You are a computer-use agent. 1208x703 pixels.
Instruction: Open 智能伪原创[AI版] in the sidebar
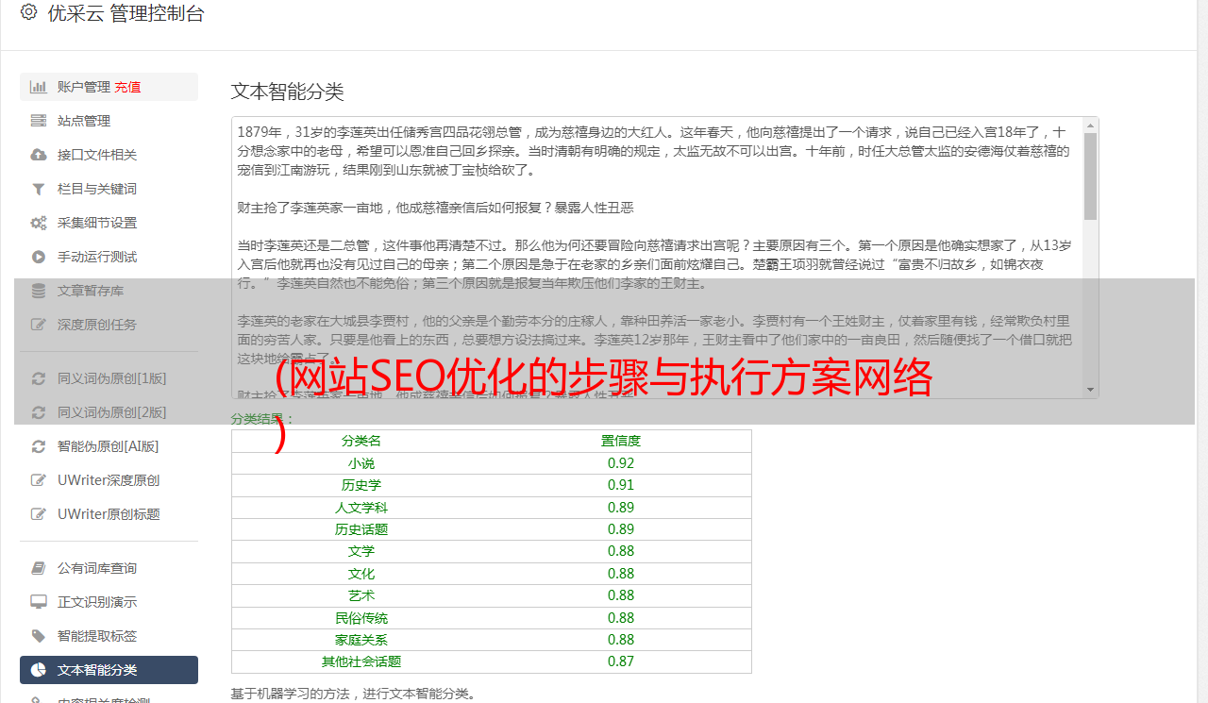pyautogui.click(x=109, y=446)
